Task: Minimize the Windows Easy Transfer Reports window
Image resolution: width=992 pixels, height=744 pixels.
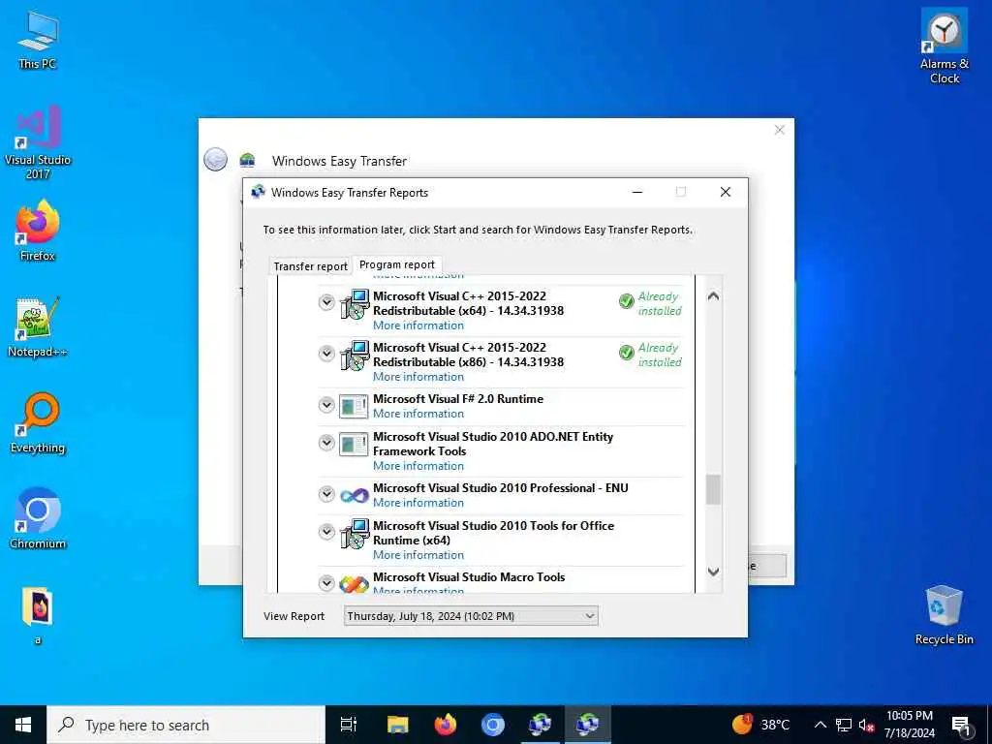Action: [637, 192]
